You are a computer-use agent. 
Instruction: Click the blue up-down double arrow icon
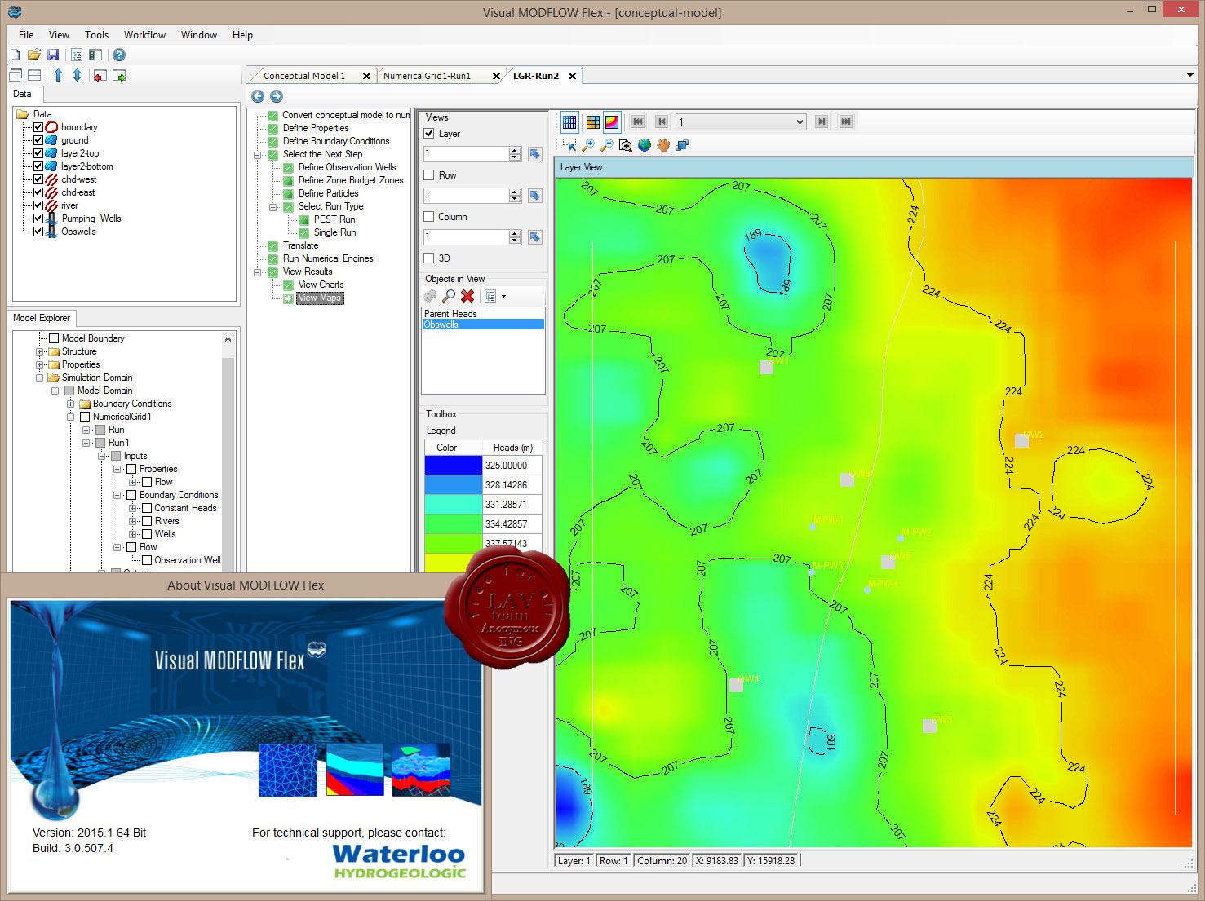click(77, 75)
